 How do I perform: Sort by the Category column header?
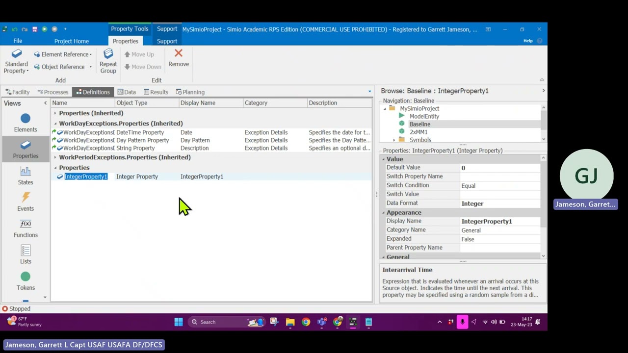[x=275, y=103]
